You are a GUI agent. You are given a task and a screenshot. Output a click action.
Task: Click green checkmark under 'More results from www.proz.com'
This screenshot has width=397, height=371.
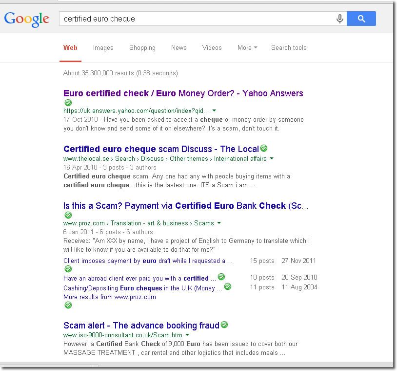pyautogui.click(x=68, y=305)
